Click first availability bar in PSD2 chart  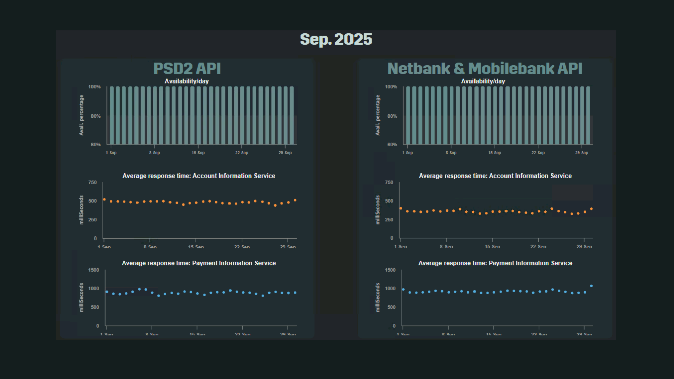point(112,115)
